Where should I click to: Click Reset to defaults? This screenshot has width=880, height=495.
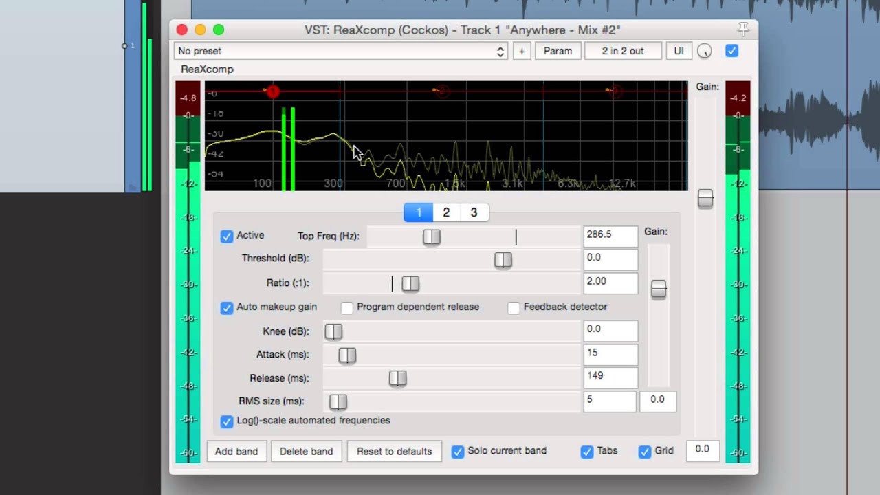click(x=394, y=452)
